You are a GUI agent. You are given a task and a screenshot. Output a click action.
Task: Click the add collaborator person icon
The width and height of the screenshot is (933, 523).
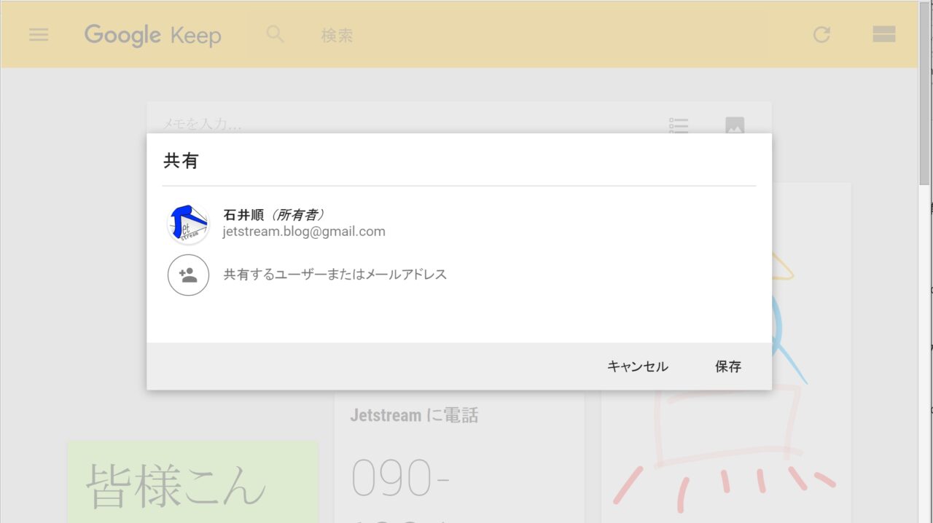pos(188,275)
